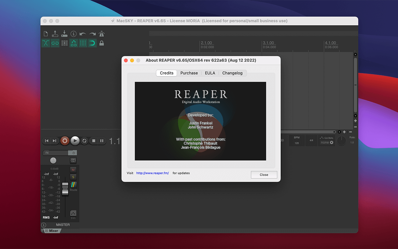Click the 4/4 time signature box

pos(311,140)
